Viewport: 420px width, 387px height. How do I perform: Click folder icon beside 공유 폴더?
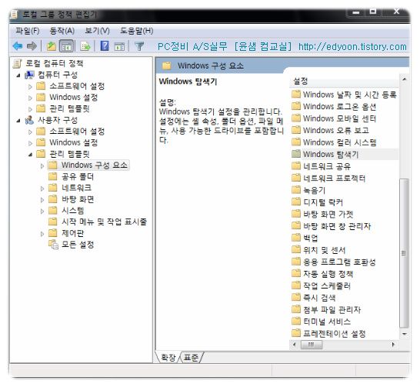coord(53,176)
